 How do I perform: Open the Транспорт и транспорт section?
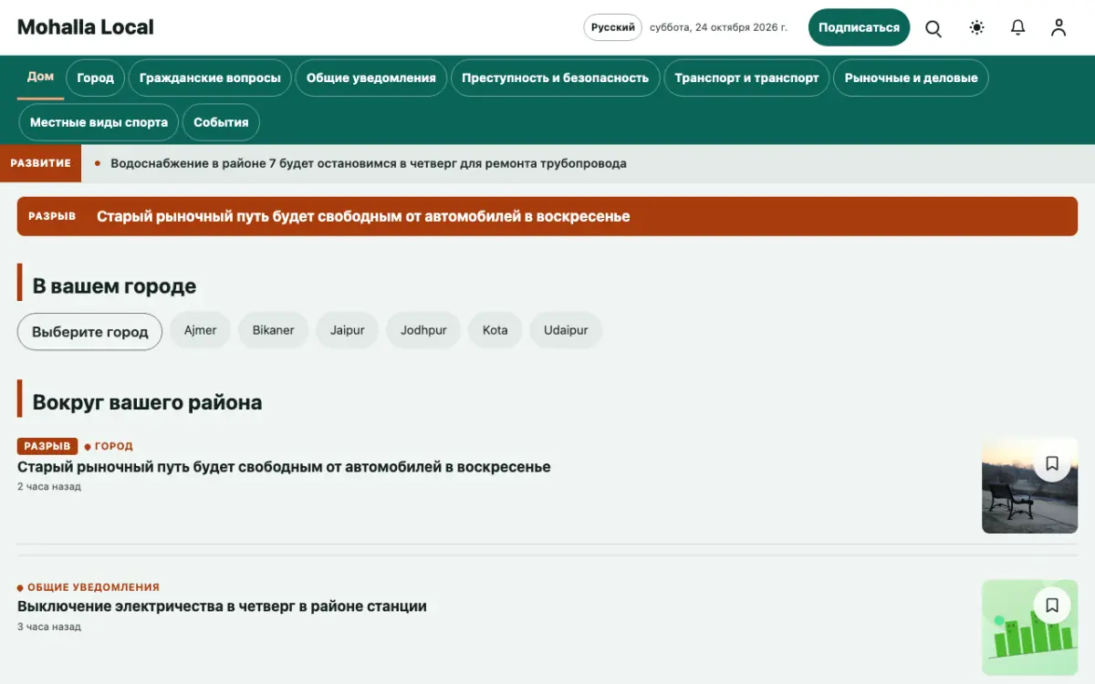[x=746, y=78]
